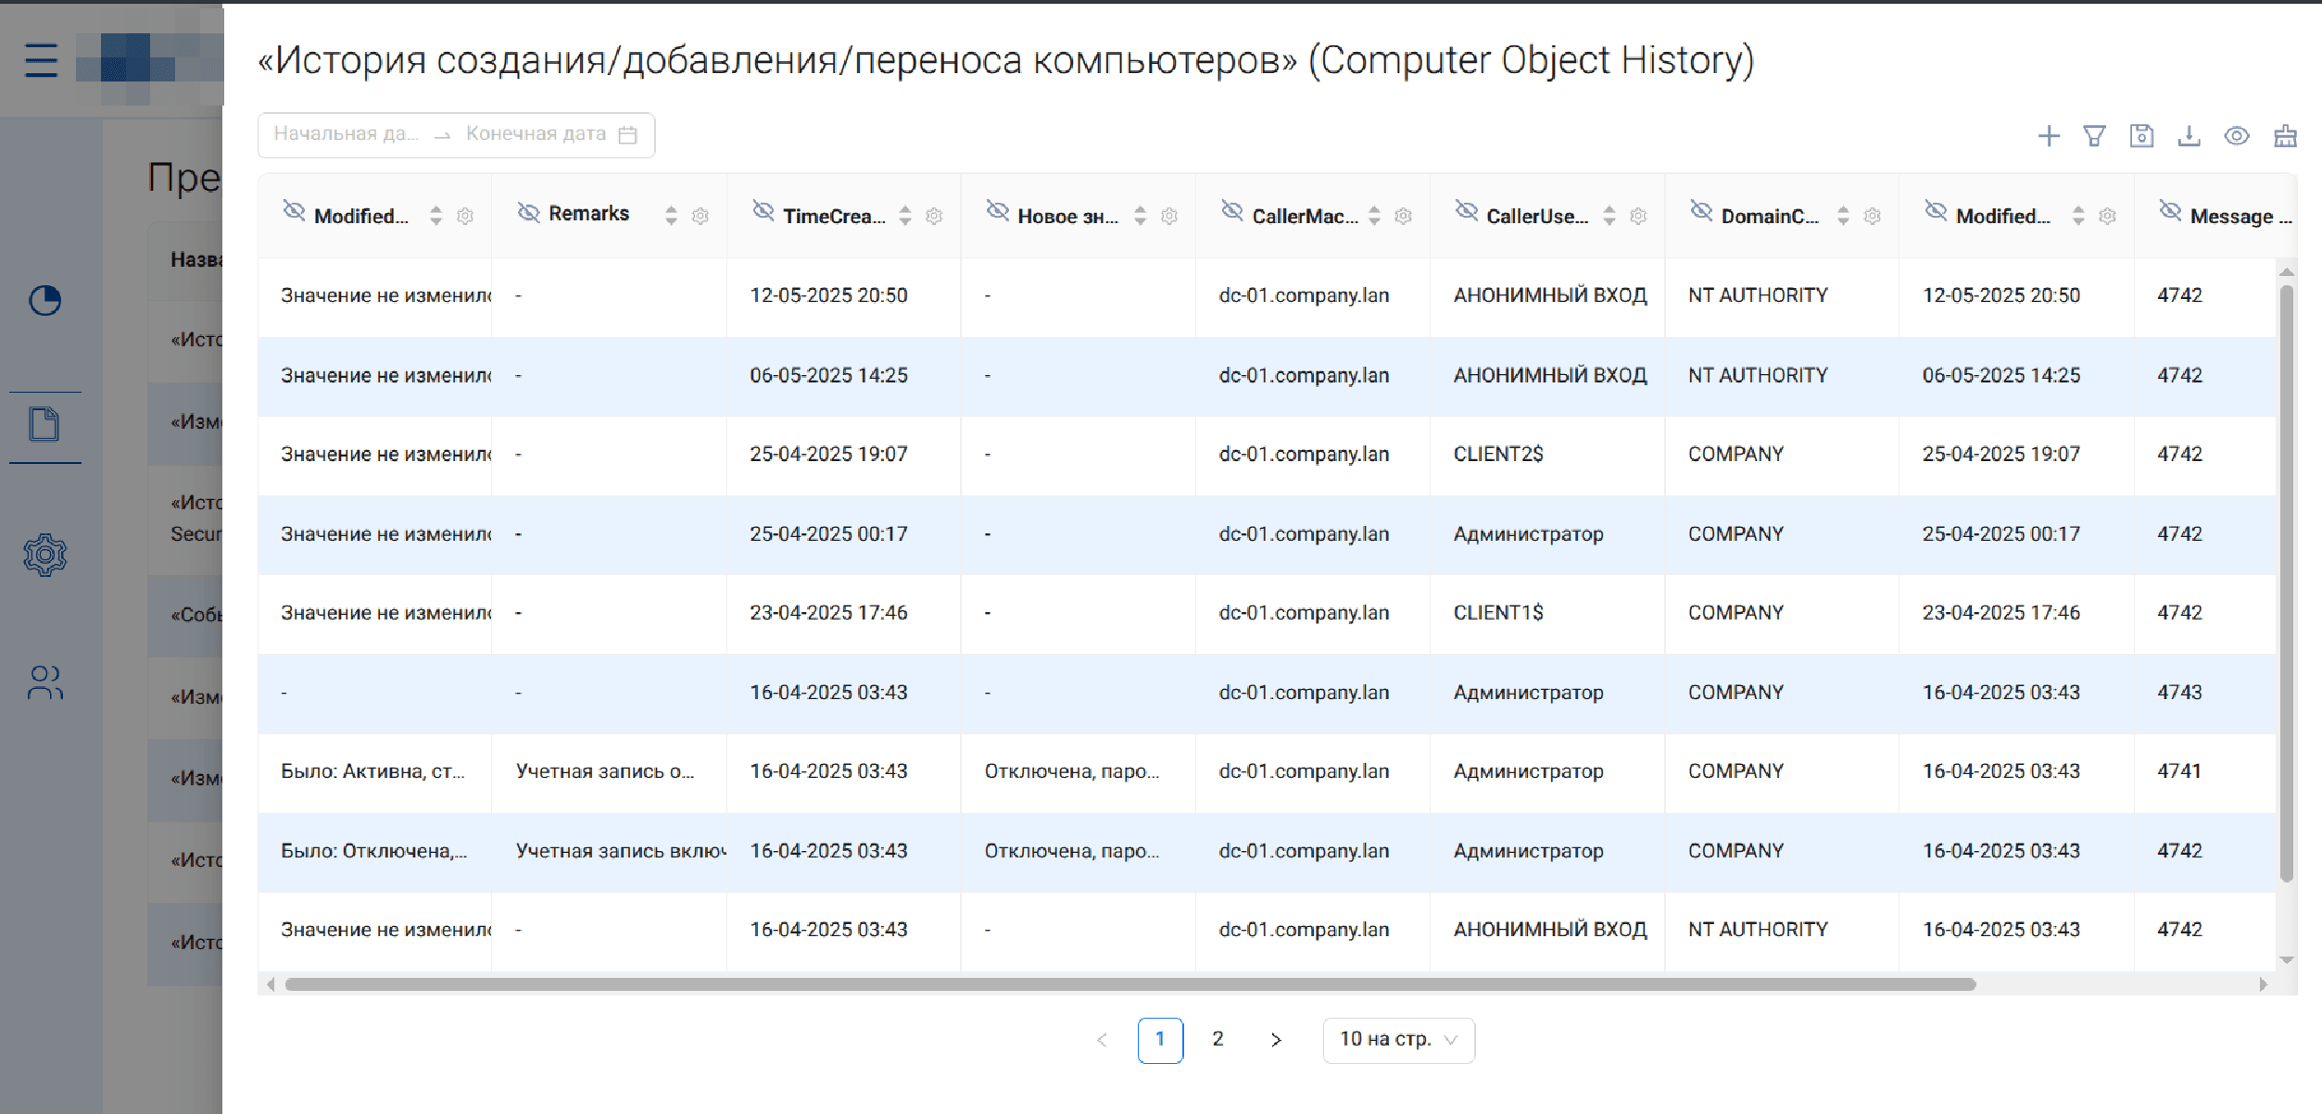Image resolution: width=2322 pixels, height=1114 pixels.
Task: Select the reports document sidebar tab
Action: click(44, 424)
